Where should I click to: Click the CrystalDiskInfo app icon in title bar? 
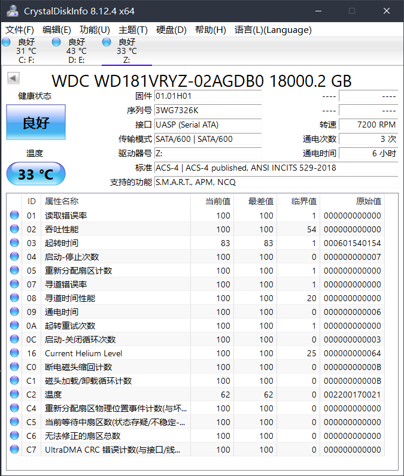pos(13,11)
